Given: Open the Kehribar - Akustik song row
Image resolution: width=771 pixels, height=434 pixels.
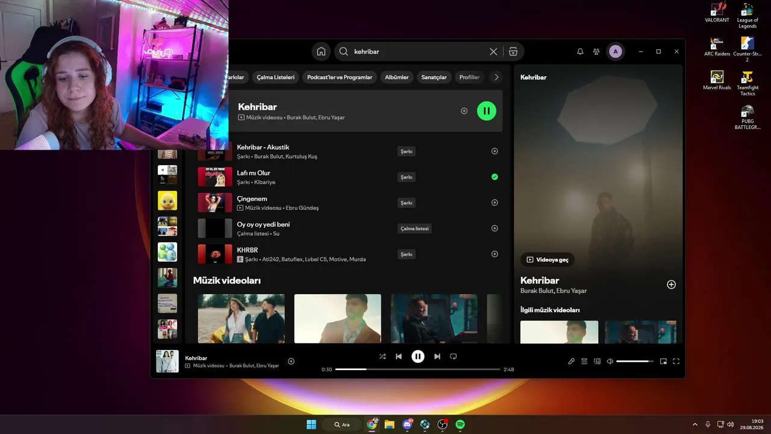Looking at the screenshot, I should click(349, 151).
